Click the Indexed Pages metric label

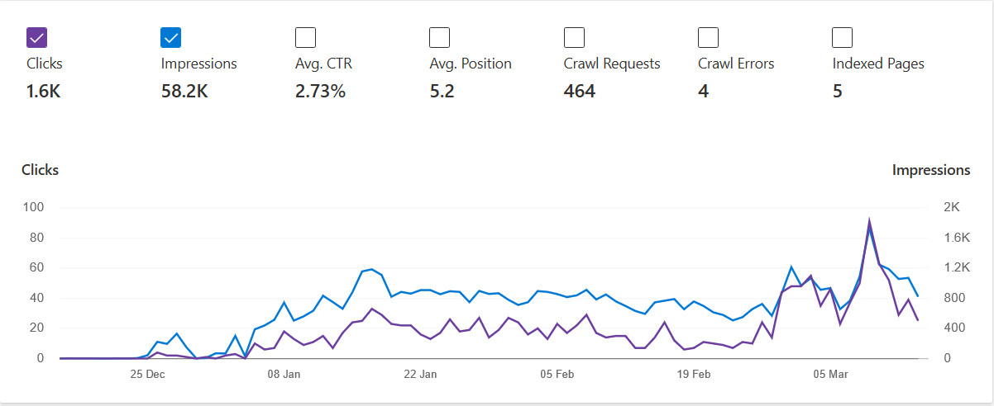pos(878,64)
